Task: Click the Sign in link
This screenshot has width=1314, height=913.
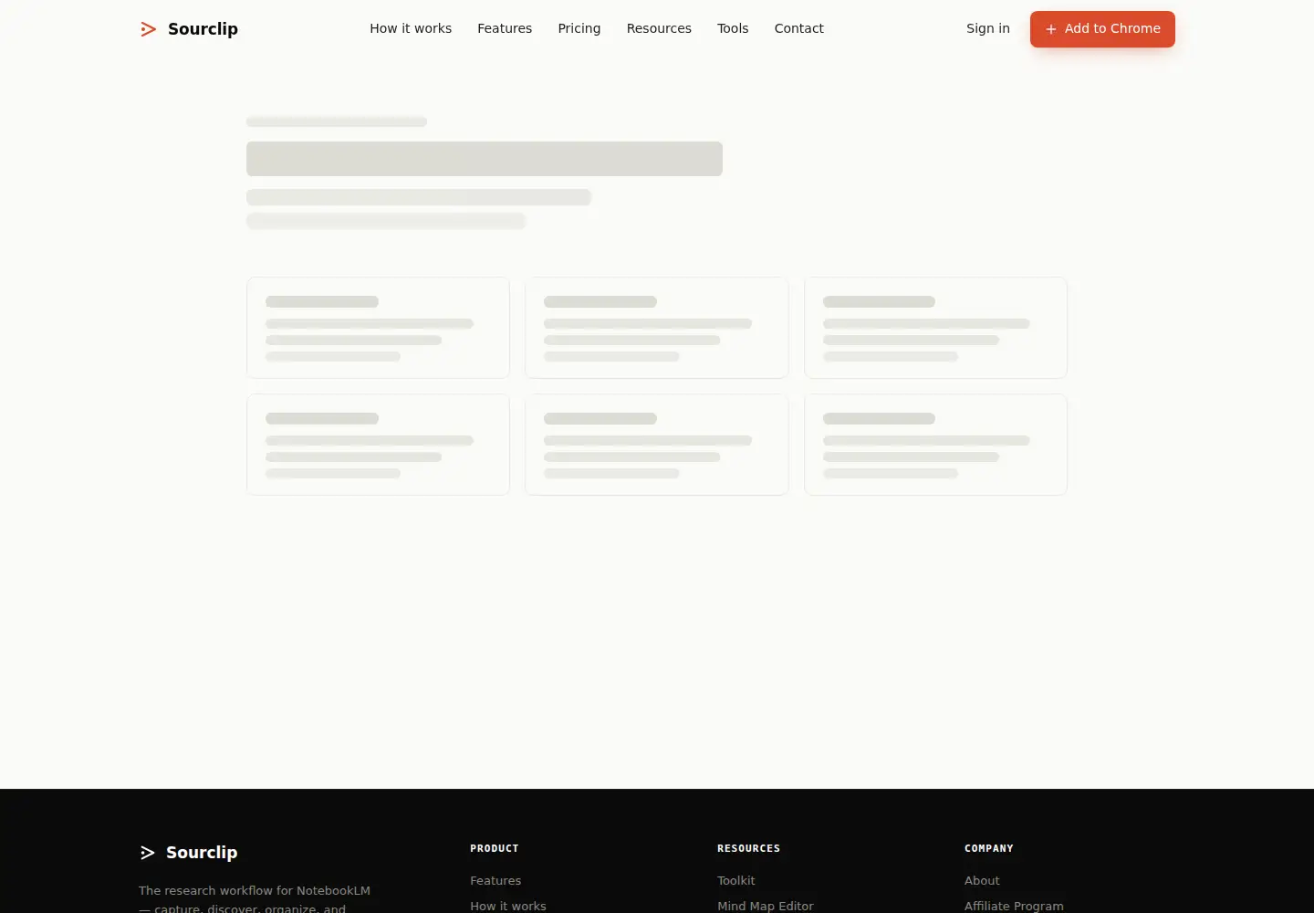Action: pyautogui.click(x=988, y=28)
